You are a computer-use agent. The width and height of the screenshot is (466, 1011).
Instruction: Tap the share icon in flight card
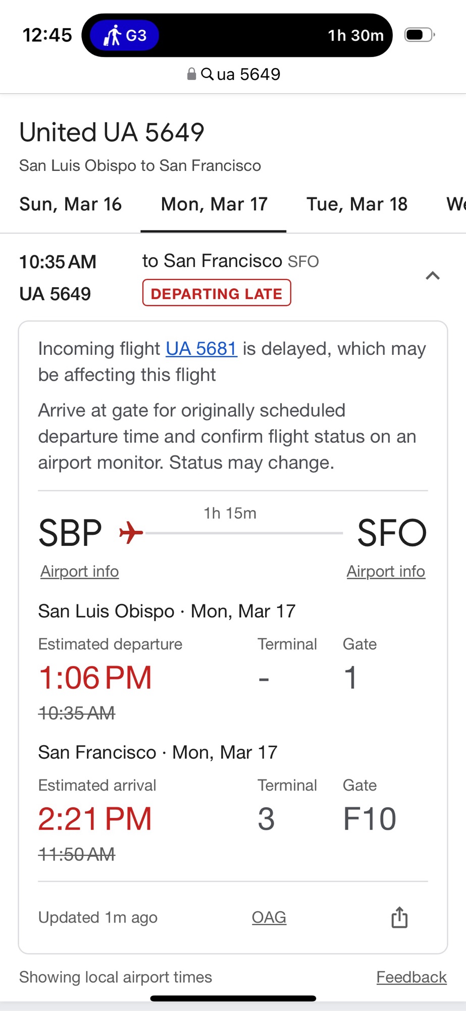coord(399,917)
